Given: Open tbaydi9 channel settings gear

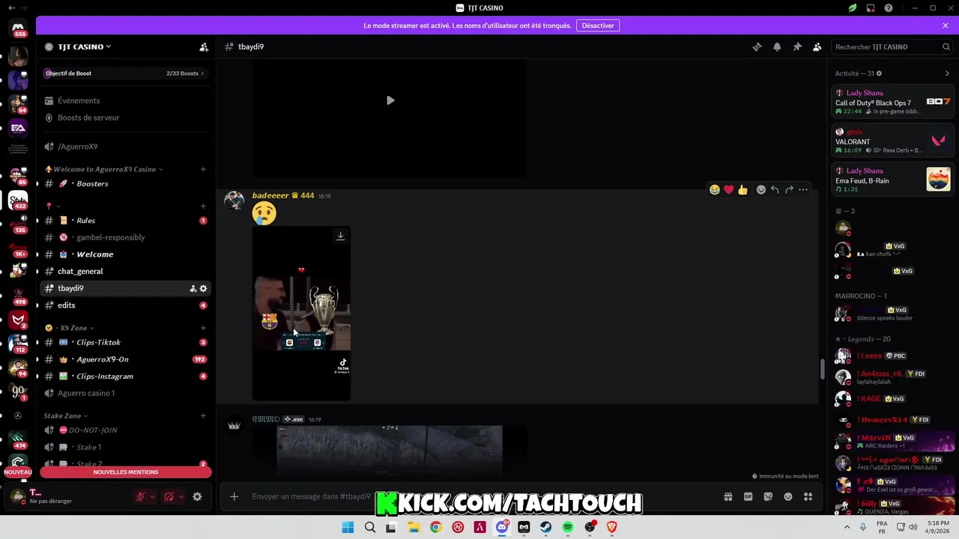Looking at the screenshot, I should click(203, 288).
